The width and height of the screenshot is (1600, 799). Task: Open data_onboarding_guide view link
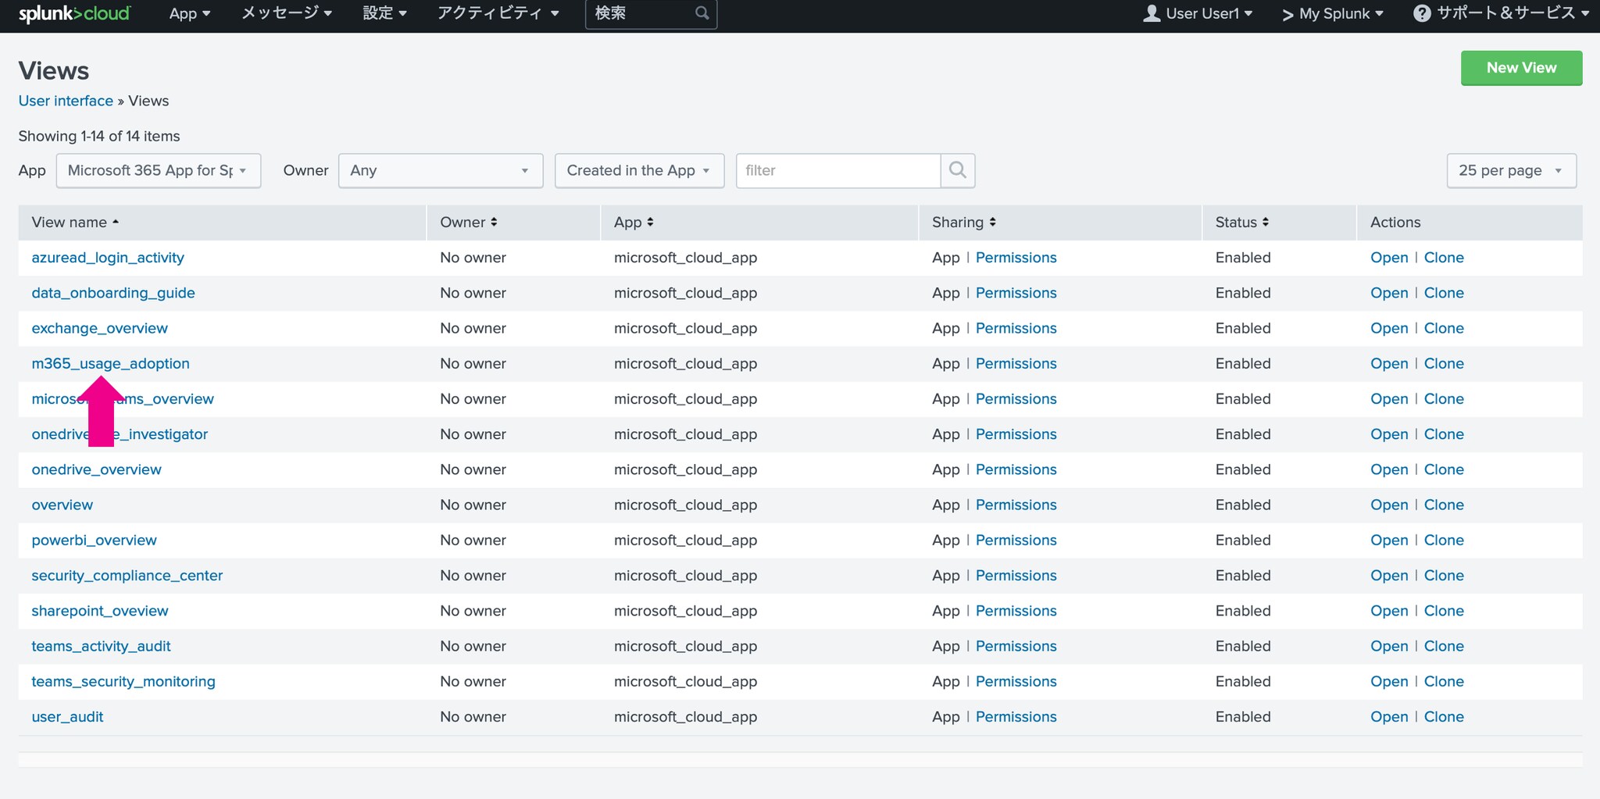click(x=113, y=293)
